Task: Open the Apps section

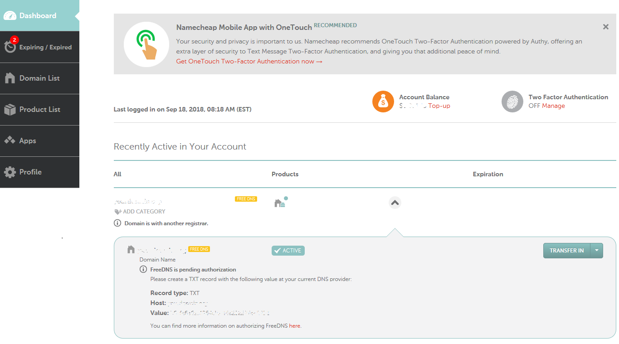Action: (x=39, y=141)
